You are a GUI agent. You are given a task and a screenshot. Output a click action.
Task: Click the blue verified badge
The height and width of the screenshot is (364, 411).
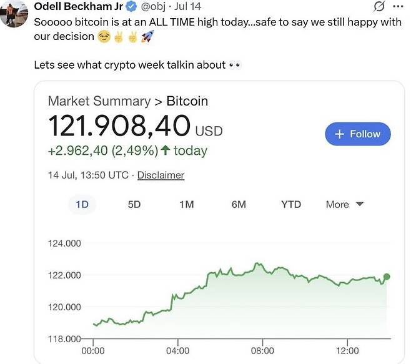click(x=132, y=7)
